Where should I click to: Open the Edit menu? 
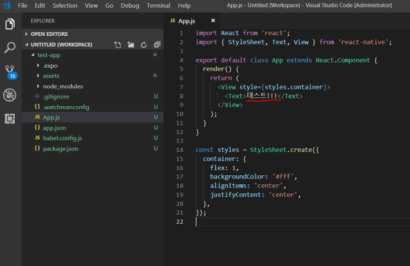coord(40,6)
